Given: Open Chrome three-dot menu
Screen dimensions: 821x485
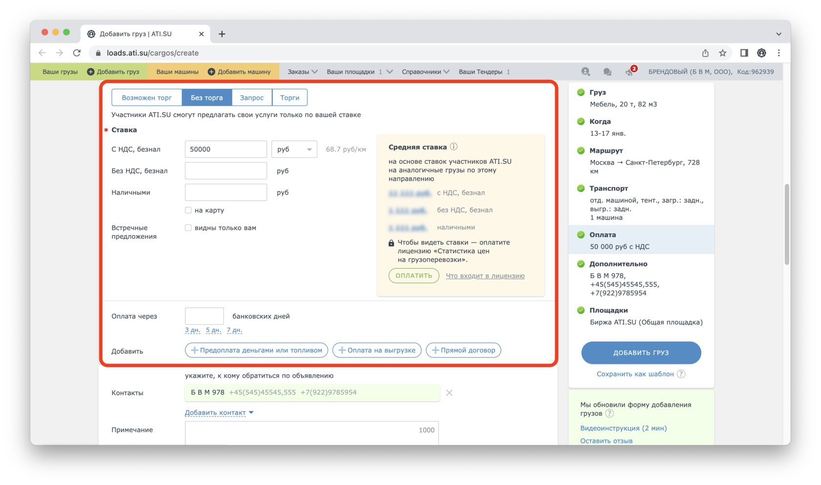Looking at the screenshot, I should [779, 53].
